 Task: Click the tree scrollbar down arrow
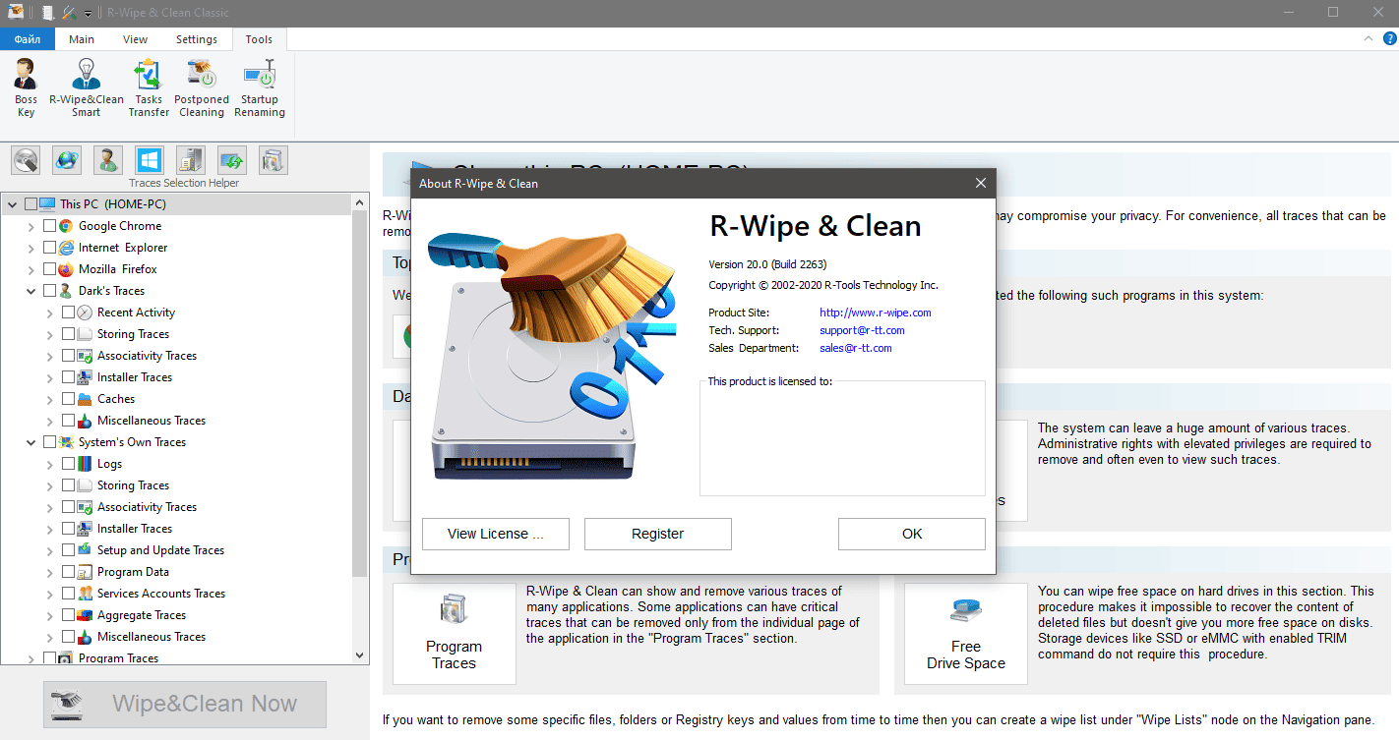point(359,655)
